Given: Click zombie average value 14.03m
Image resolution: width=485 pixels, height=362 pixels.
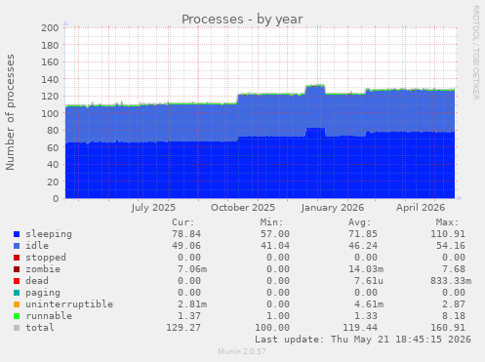Looking at the screenshot, I should (x=366, y=269).
